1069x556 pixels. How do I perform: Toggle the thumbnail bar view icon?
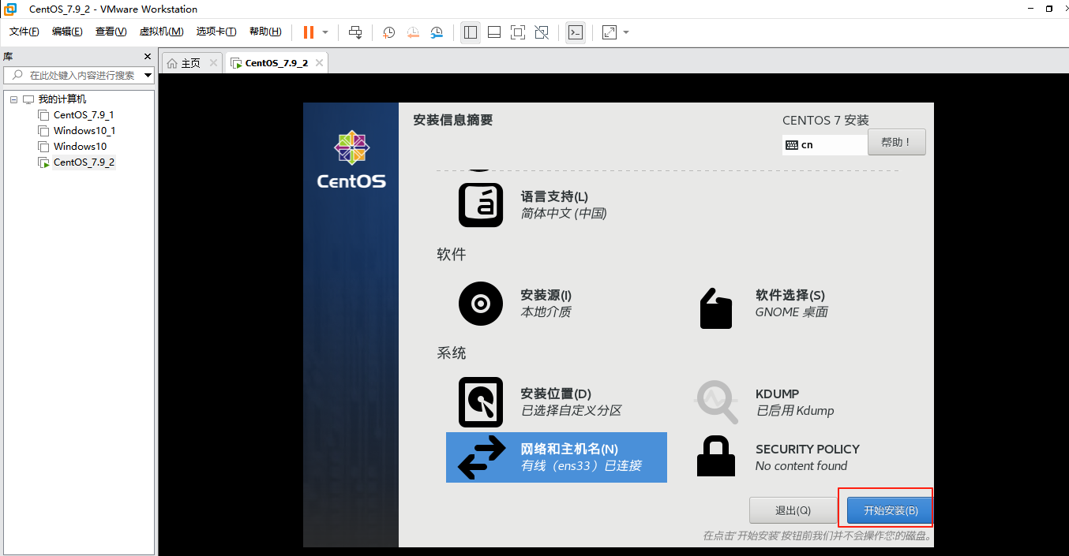(x=493, y=32)
